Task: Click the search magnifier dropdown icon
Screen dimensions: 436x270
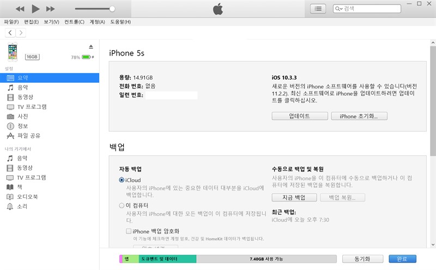Action: [x=338, y=9]
